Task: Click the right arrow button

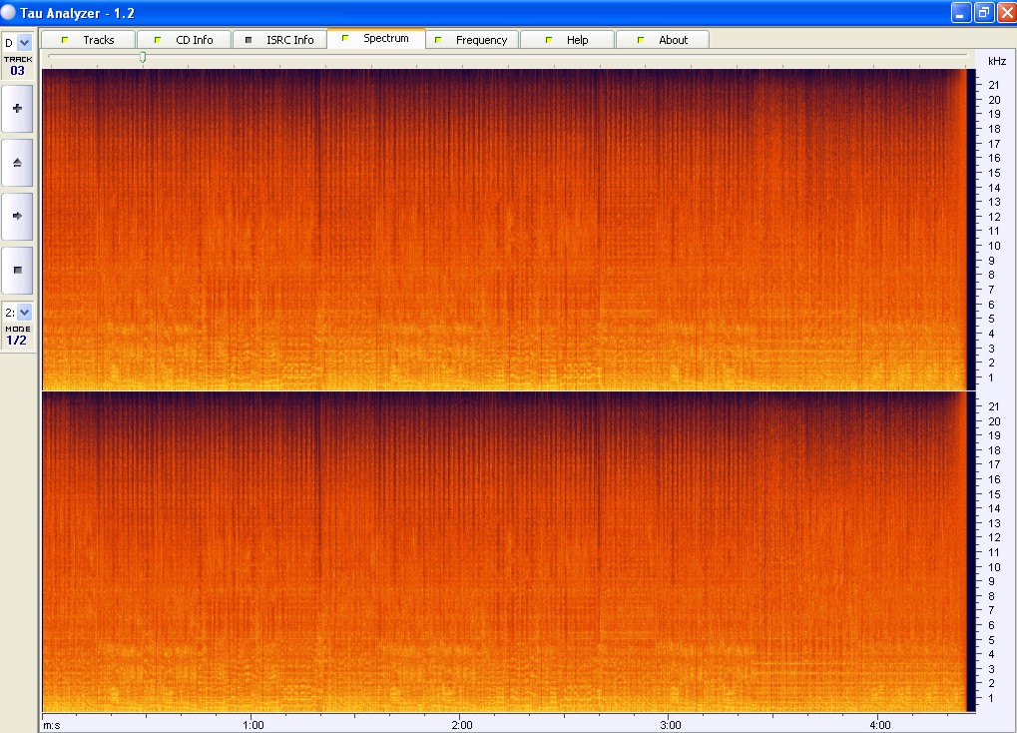Action: 17,216
